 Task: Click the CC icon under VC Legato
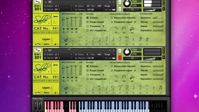click(x=46, y=44)
